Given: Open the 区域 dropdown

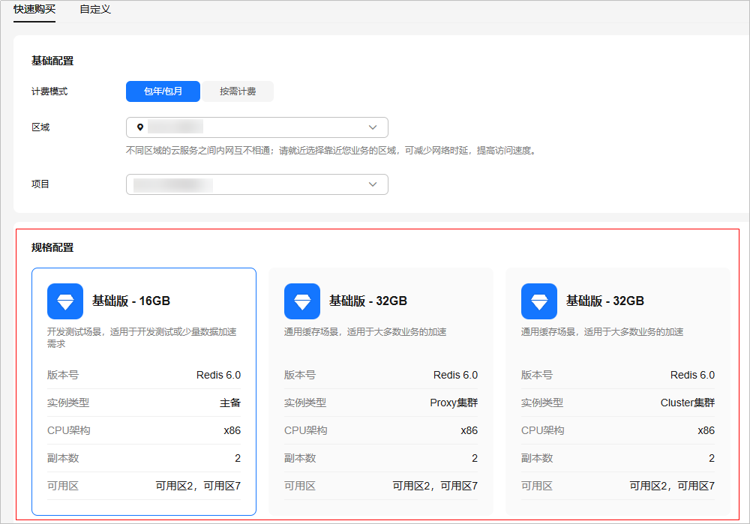Looking at the screenshot, I should pos(256,127).
